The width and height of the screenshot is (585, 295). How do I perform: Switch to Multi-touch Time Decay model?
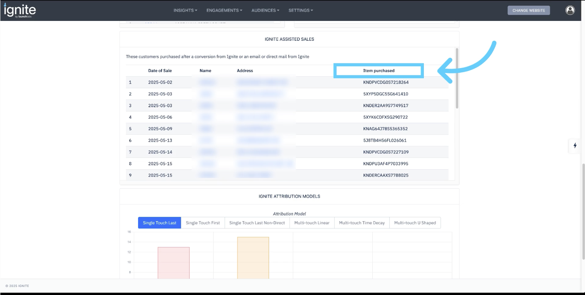tap(362, 223)
